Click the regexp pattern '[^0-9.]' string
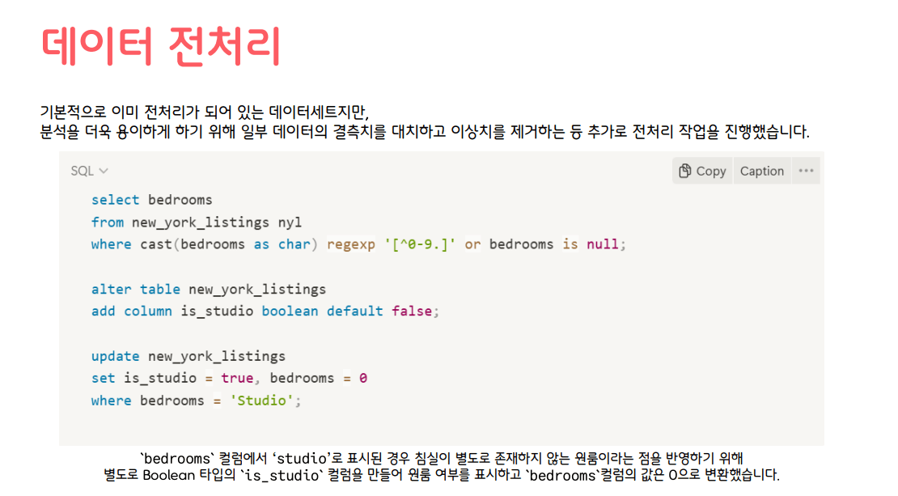898x496 pixels. coord(420,244)
